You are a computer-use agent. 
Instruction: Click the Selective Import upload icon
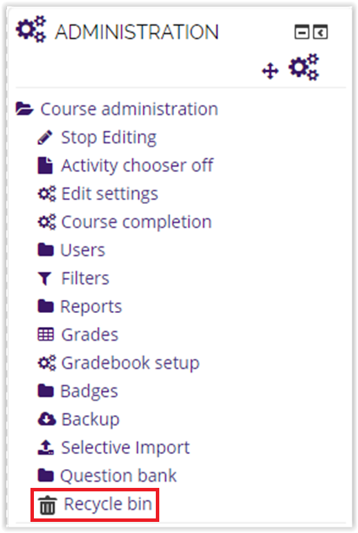[x=46, y=448]
